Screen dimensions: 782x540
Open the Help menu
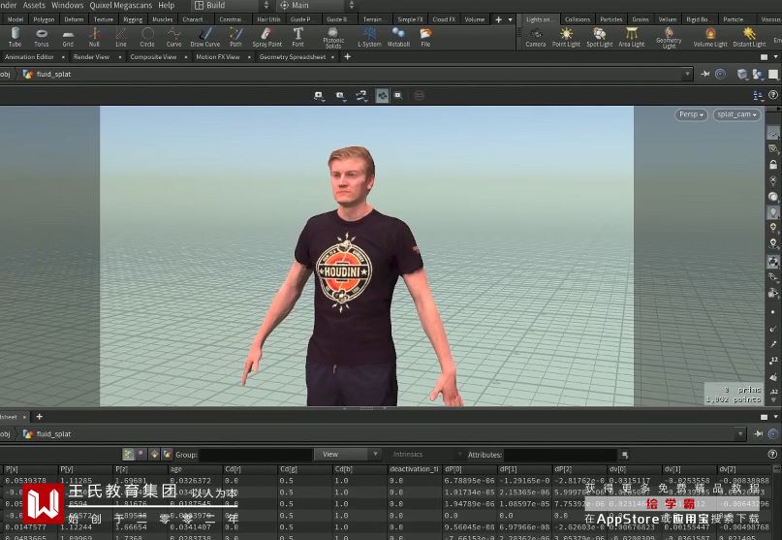tap(166, 6)
